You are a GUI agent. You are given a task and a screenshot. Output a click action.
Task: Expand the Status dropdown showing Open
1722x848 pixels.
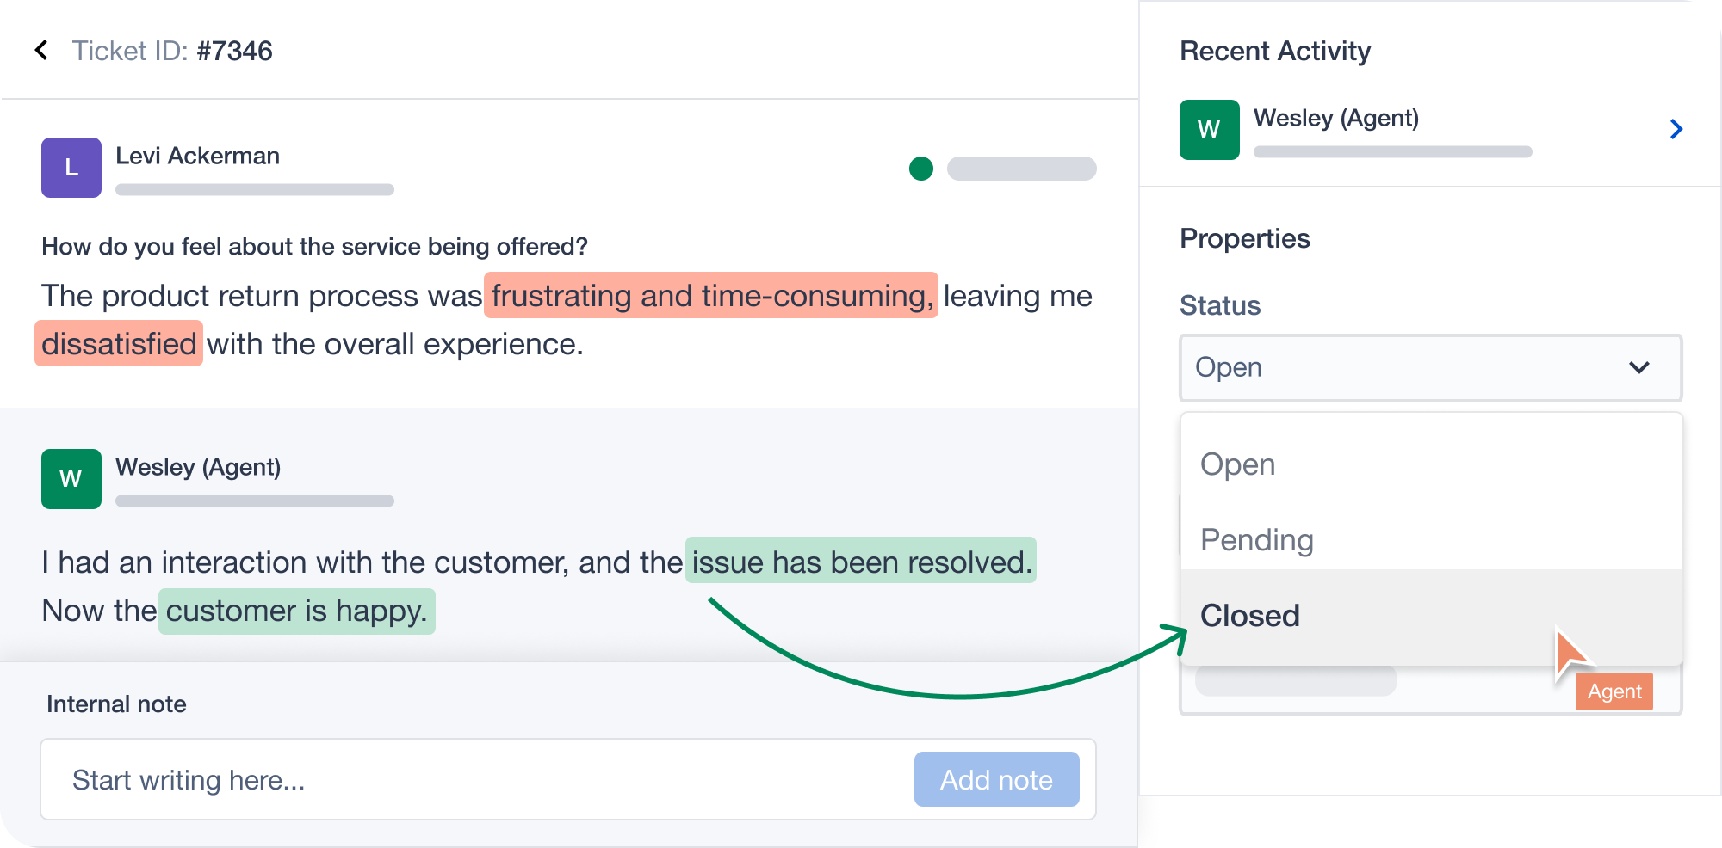click(x=1431, y=368)
